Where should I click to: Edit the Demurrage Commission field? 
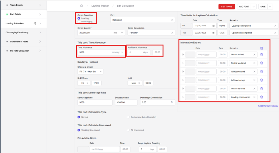pos(157,102)
